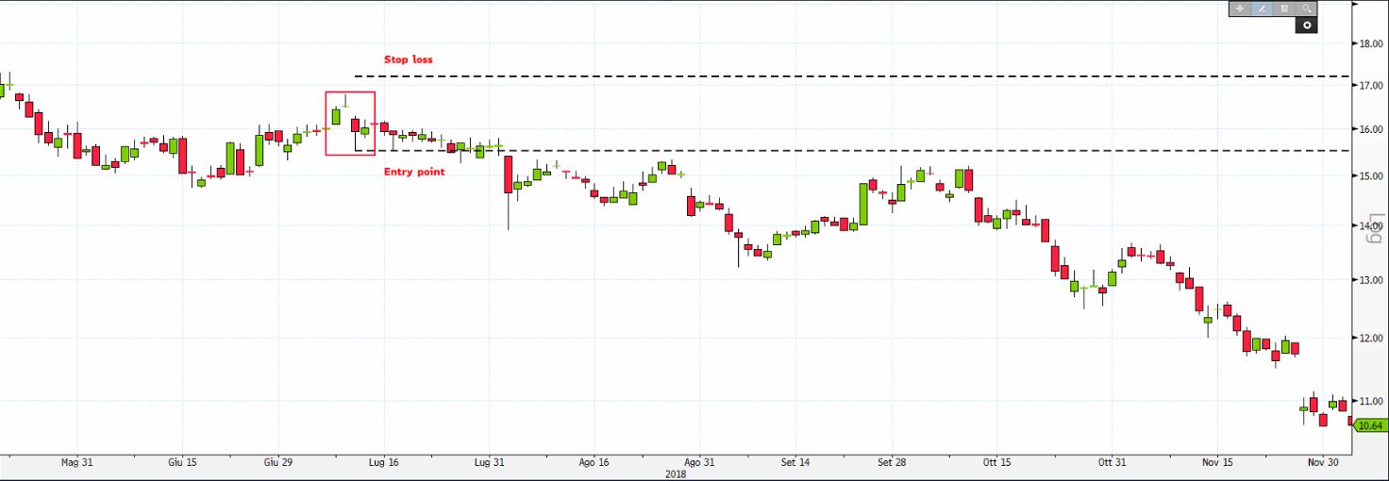Activate the annotation drawing pencil tool
This screenshot has width=1389, height=481.
1262,8
